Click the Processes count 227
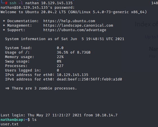Viewport: 158px width, 127px height. click(x=60, y=66)
